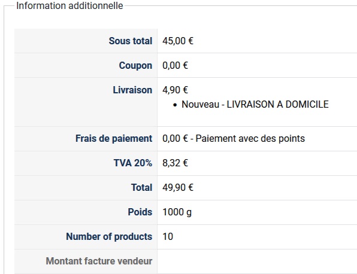Click the Livraison label

[132, 90]
